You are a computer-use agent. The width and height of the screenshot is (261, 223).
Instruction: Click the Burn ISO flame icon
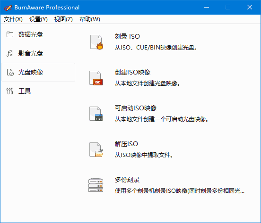[96, 42]
